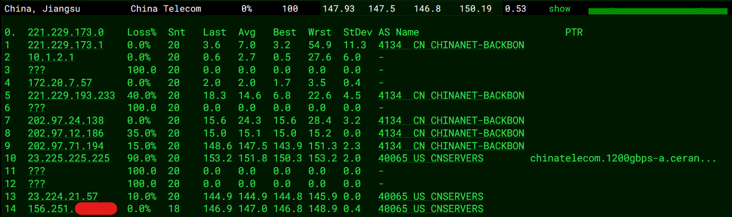Click the 'show' link in header row
The height and width of the screenshot is (217, 732).
[x=560, y=9]
